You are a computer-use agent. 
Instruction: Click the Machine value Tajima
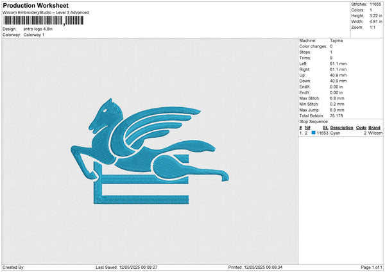pos(336,40)
